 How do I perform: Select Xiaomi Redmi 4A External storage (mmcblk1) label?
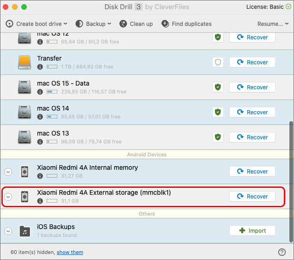click(104, 192)
